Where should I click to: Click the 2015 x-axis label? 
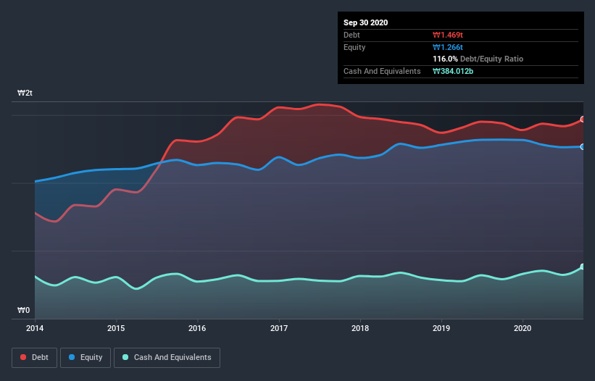click(116, 328)
